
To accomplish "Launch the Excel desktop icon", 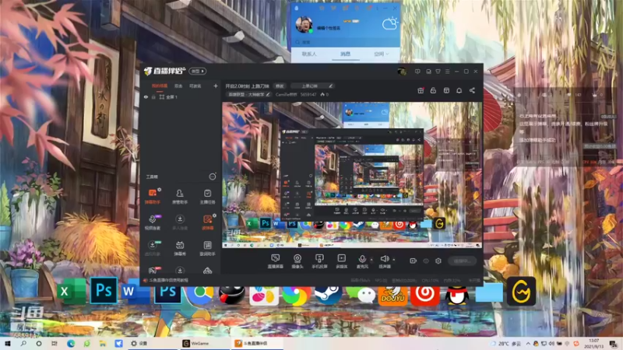I will pos(72,291).
